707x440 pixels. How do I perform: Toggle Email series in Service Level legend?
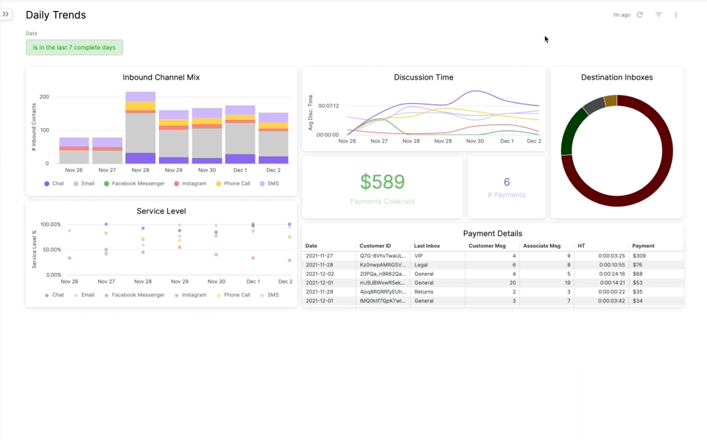pos(84,295)
